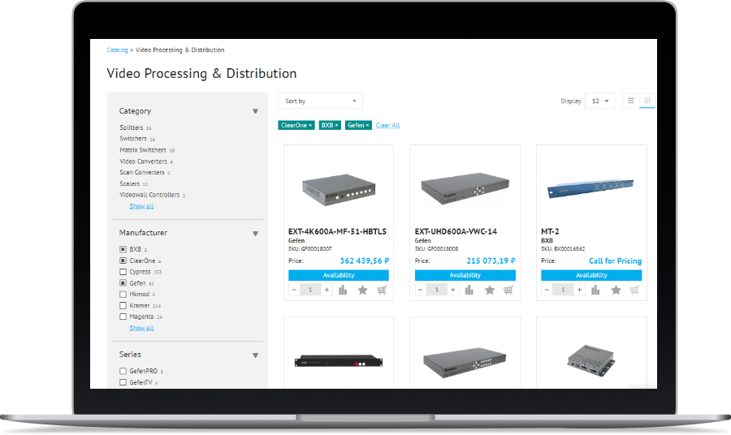Increase quantity for MT-2
This screenshot has height=435, width=731.
click(x=579, y=290)
